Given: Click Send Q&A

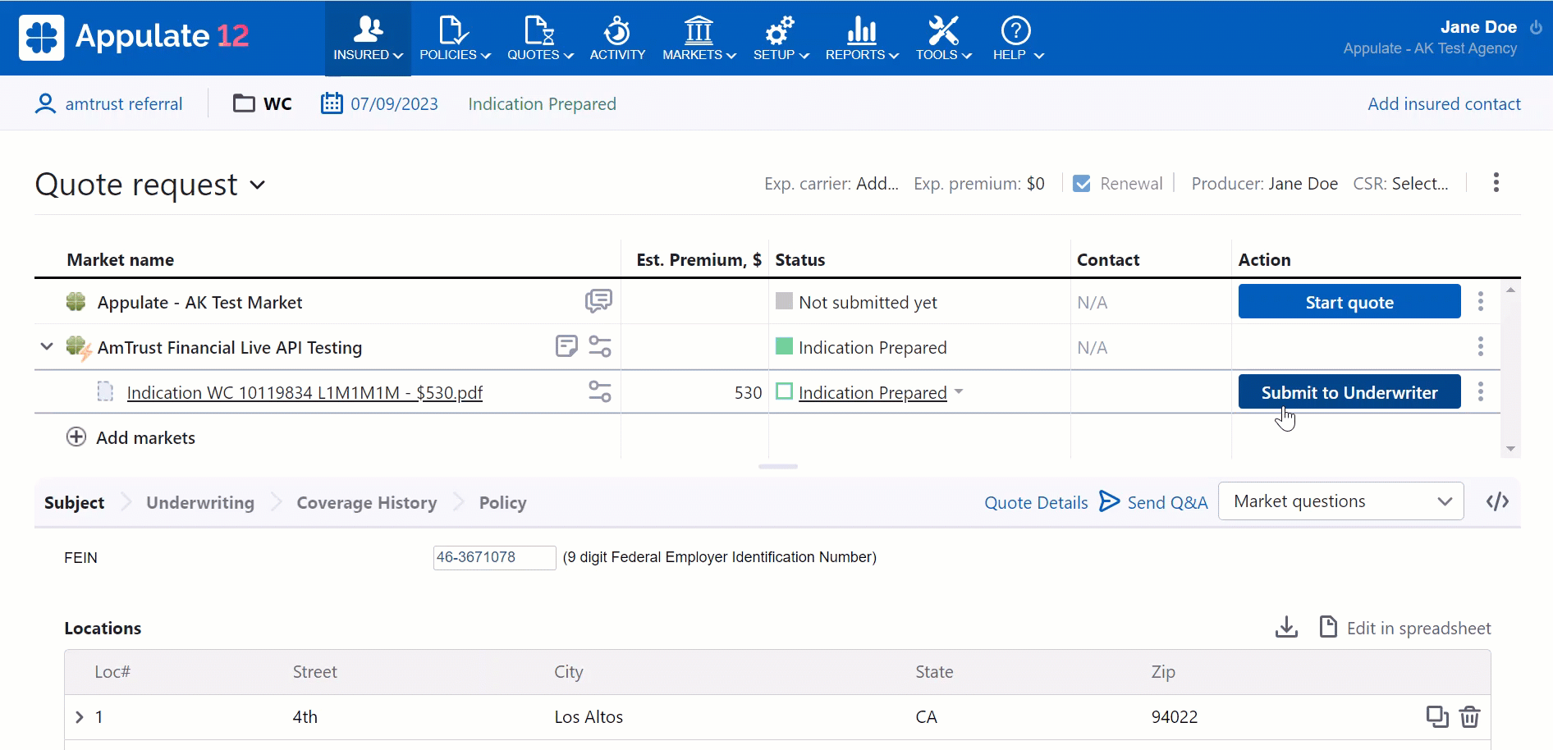Looking at the screenshot, I should click(1153, 502).
